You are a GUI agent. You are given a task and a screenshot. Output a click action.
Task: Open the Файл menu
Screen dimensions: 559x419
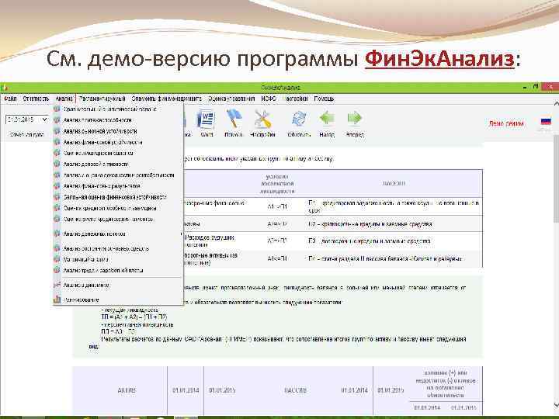(x=10, y=99)
